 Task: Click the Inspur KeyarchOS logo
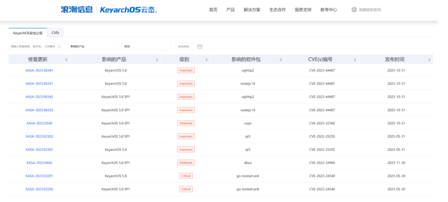(109, 9)
